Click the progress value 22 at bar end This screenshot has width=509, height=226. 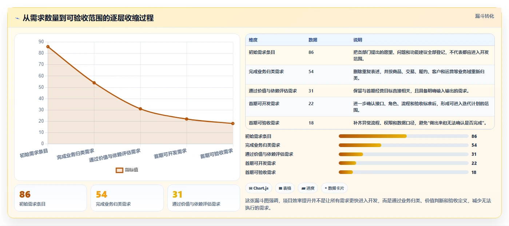(474, 163)
